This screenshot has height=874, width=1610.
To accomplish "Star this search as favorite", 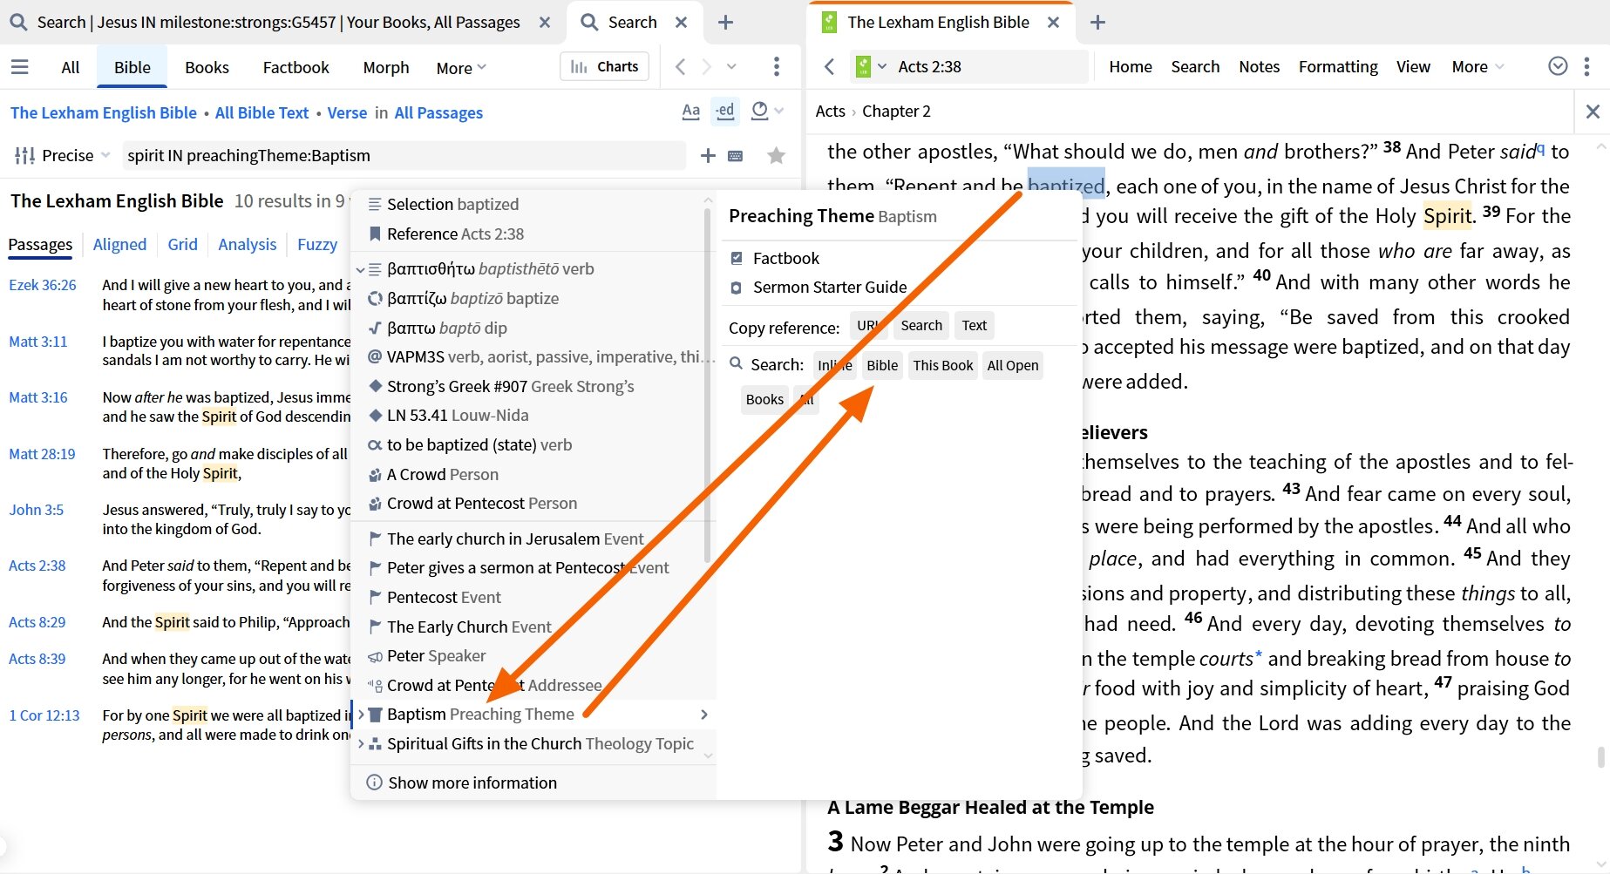I will pos(776,155).
